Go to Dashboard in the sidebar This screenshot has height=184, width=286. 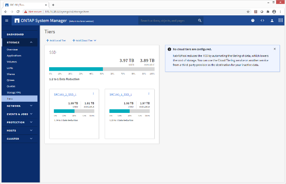[x=15, y=34]
